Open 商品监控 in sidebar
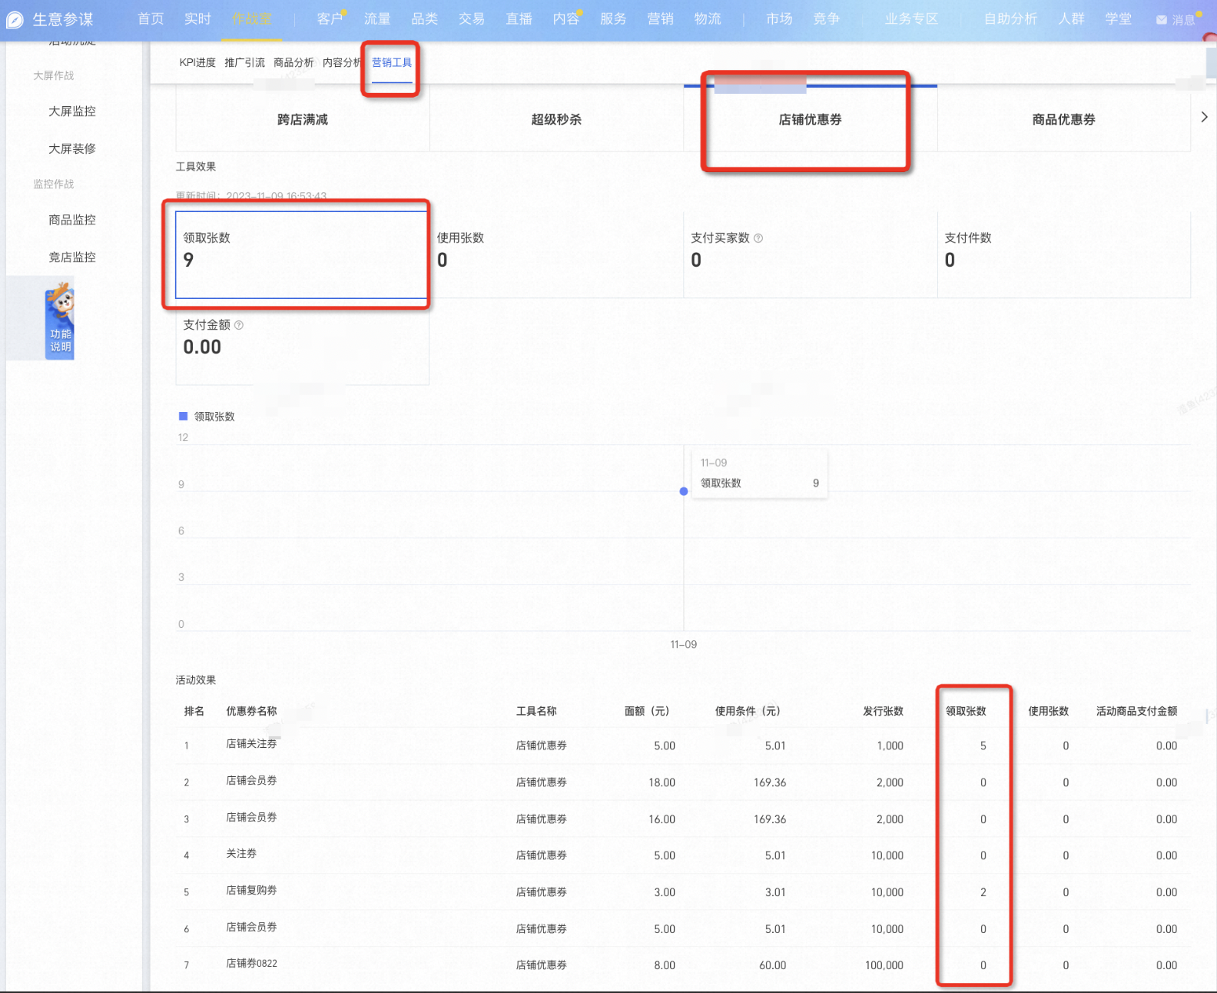The image size is (1217, 993). (x=72, y=220)
